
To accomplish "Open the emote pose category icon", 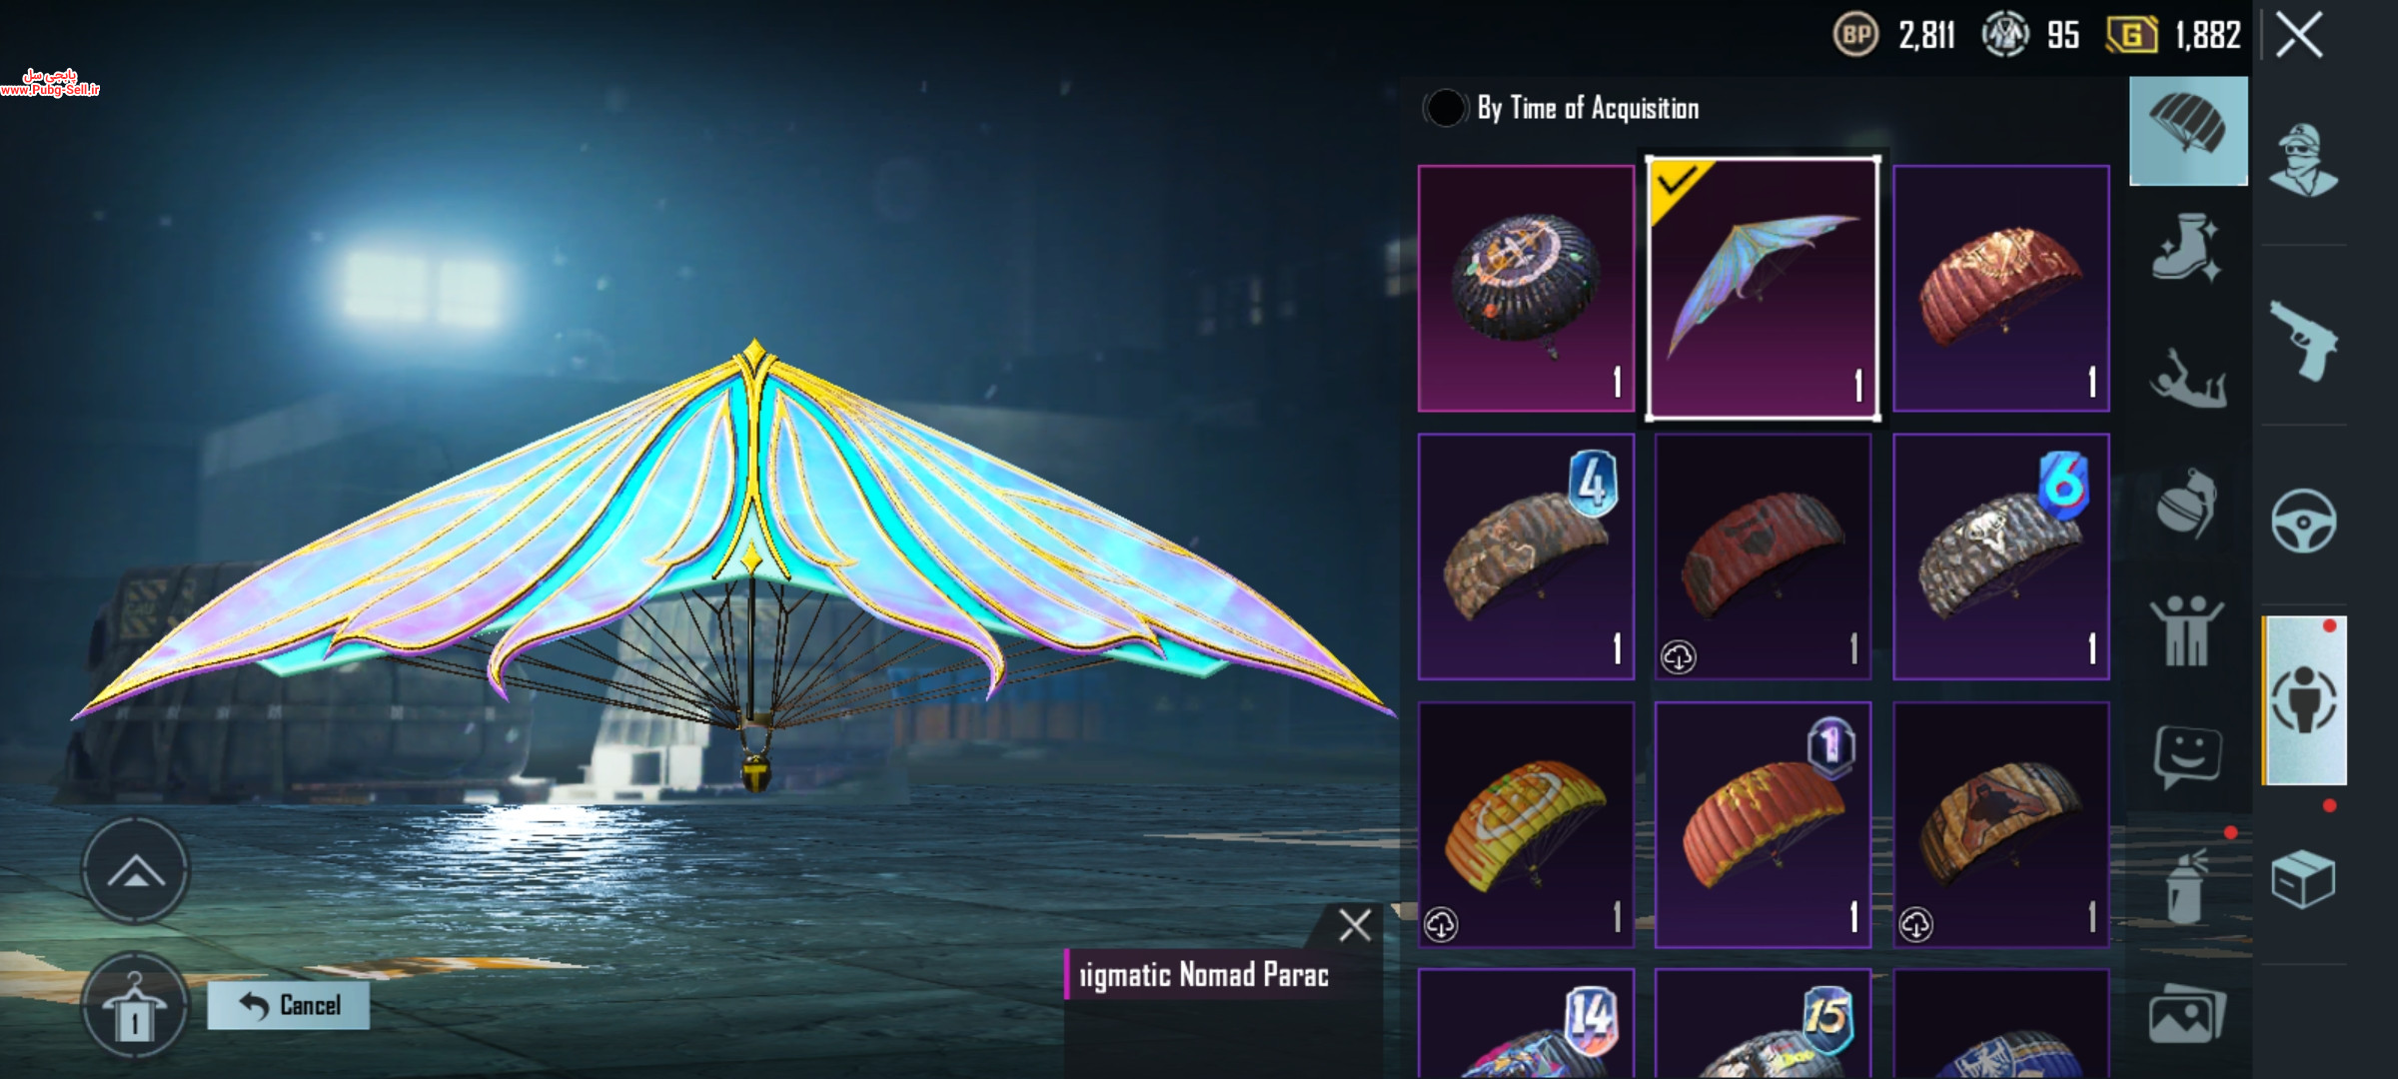I will click(2187, 379).
